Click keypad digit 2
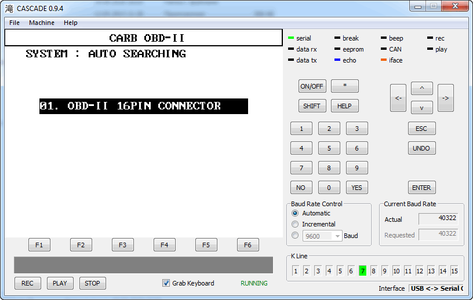Image resolution: width=473 pixels, height=300 pixels. point(329,129)
